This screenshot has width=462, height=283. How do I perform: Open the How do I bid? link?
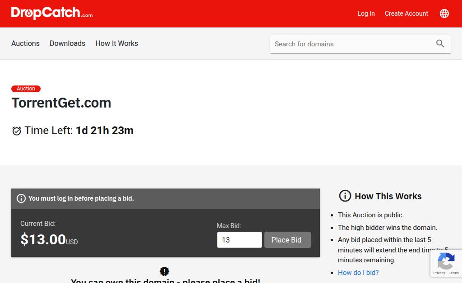[358, 272]
